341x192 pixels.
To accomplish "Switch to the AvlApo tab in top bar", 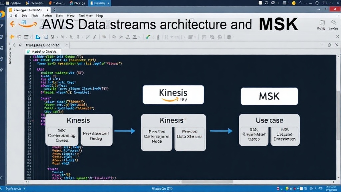I will [x=13, y=3].
